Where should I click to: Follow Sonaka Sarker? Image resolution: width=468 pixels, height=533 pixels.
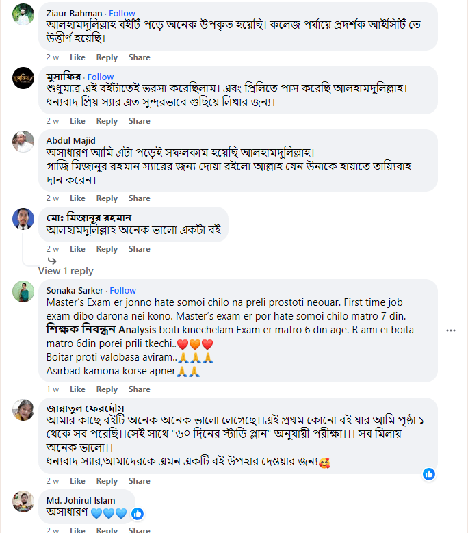[123, 290]
